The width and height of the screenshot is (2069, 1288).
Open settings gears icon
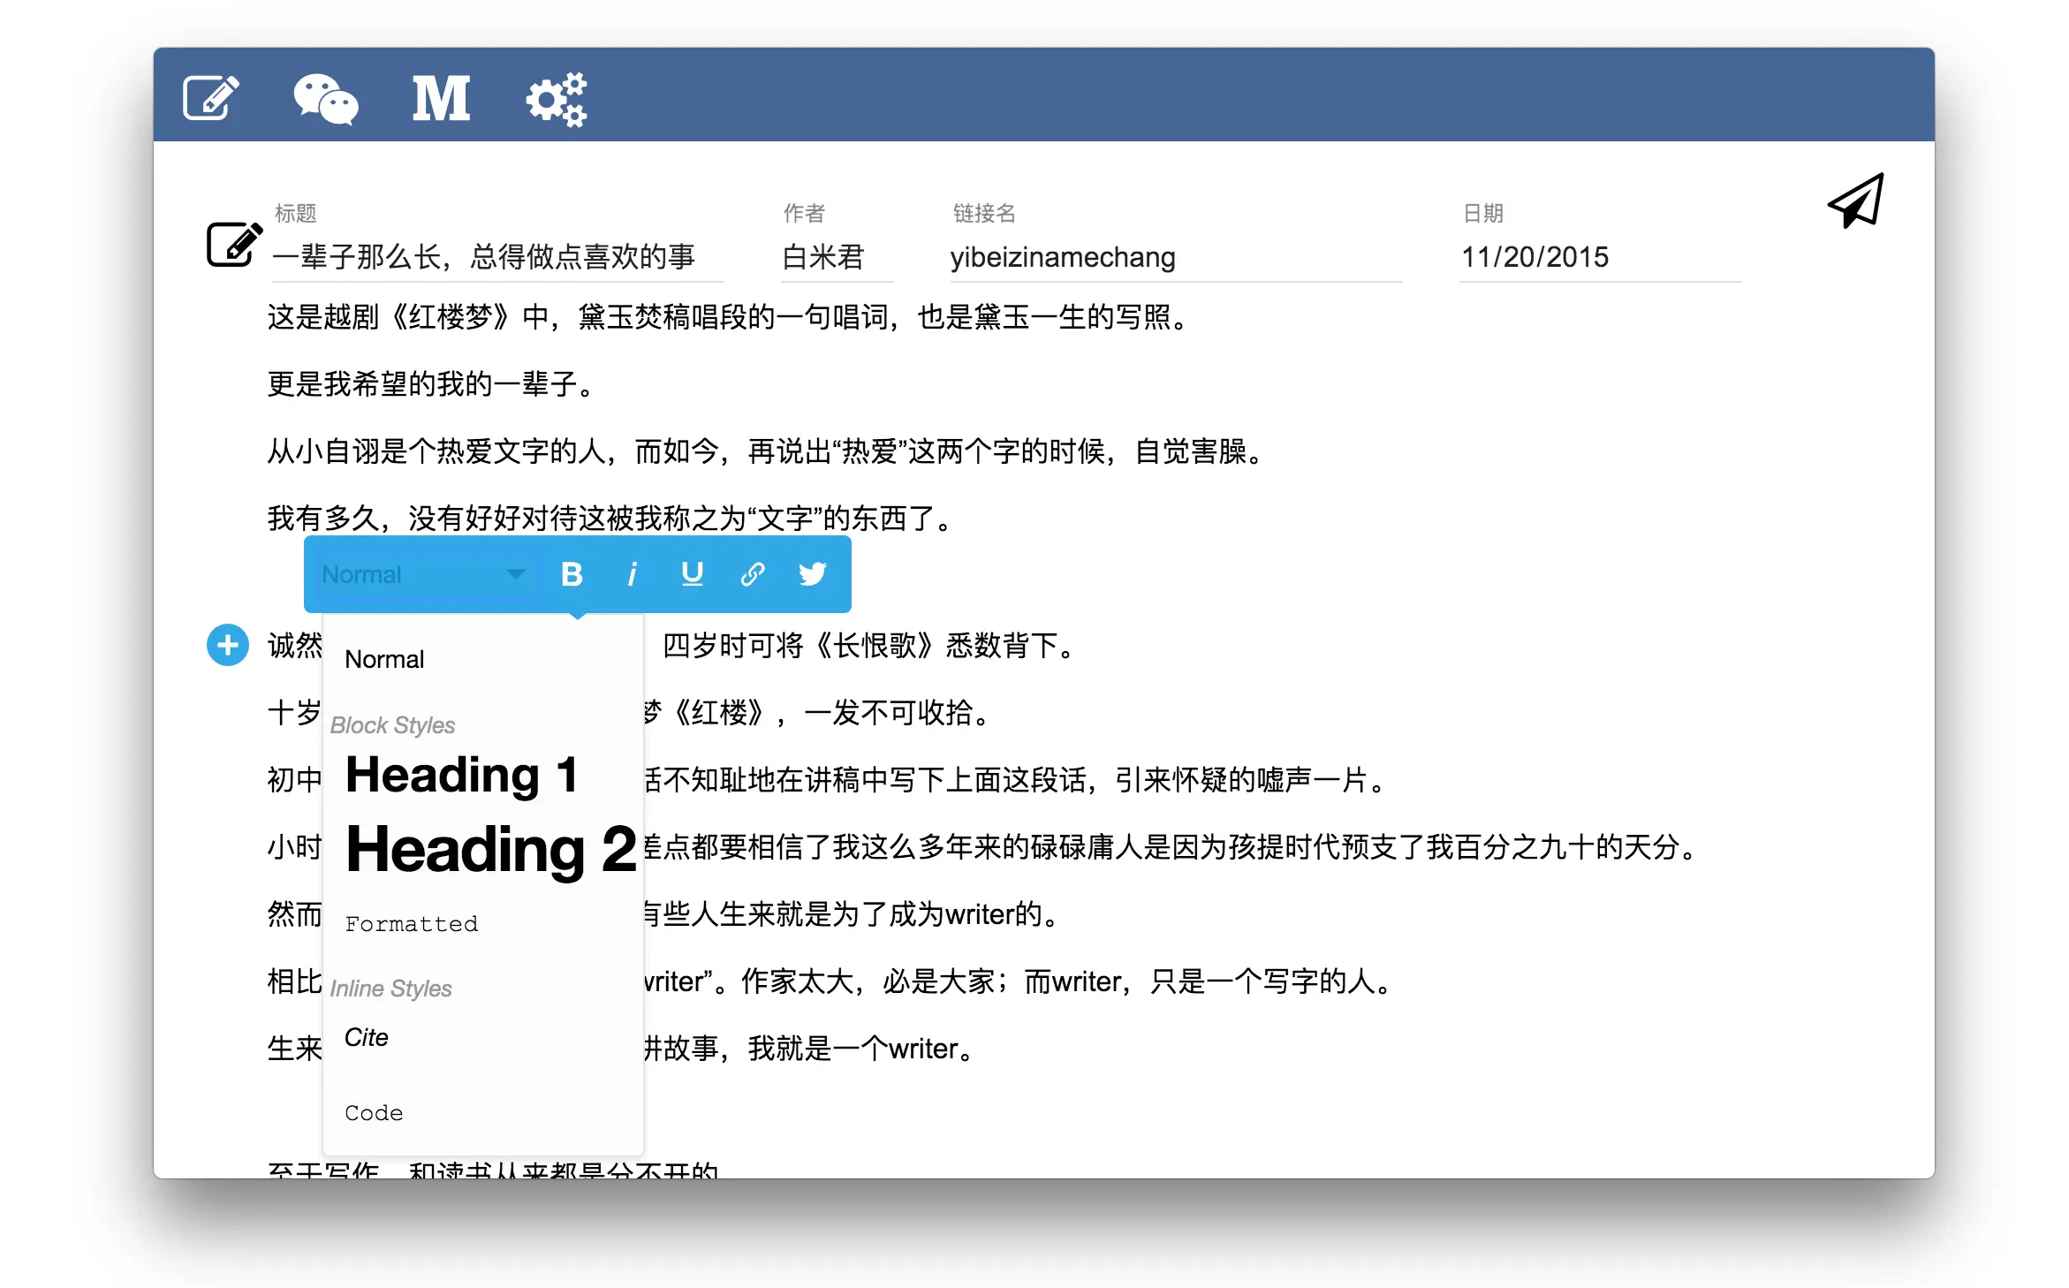click(x=557, y=99)
